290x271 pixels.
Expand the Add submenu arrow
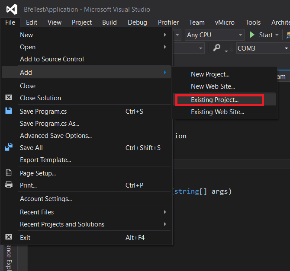coord(165,73)
